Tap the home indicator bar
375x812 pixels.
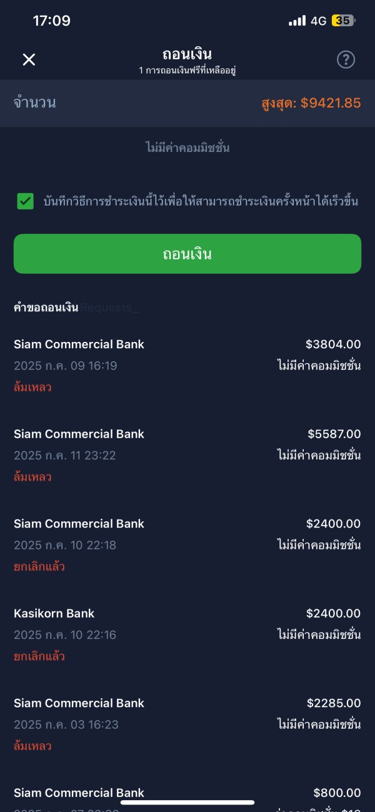[187, 802]
